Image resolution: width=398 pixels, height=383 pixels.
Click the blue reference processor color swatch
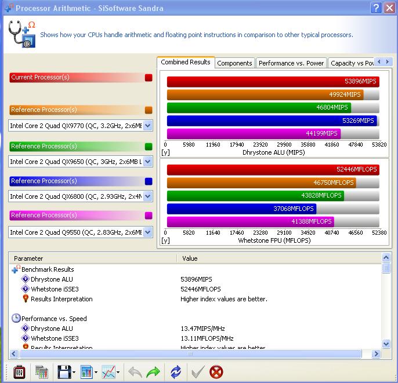point(149,181)
